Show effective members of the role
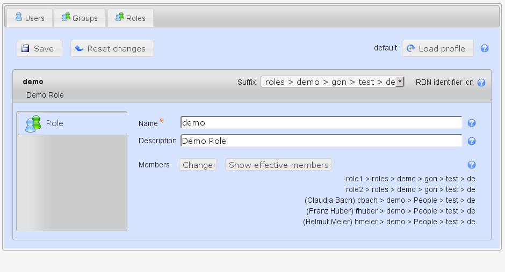Image resolution: width=505 pixels, height=272 pixels. [x=278, y=165]
